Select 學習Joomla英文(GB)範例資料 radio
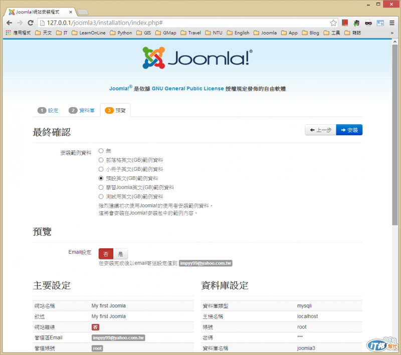Viewport: 401px width, 355px height. tap(101, 187)
